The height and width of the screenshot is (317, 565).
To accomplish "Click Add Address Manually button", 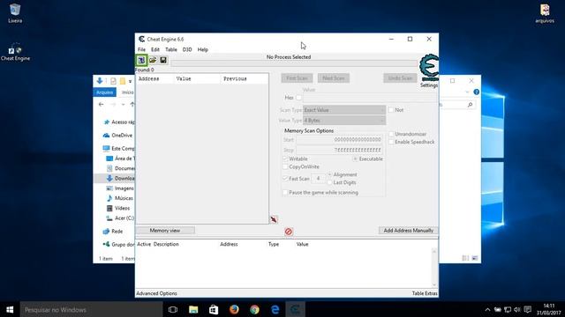I will [408, 231].
